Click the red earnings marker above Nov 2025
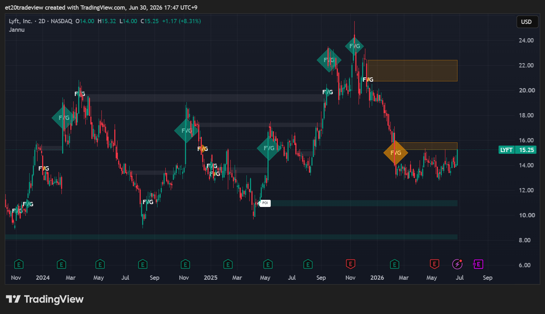This screenshot has width=545, height=314. (350, 264)
